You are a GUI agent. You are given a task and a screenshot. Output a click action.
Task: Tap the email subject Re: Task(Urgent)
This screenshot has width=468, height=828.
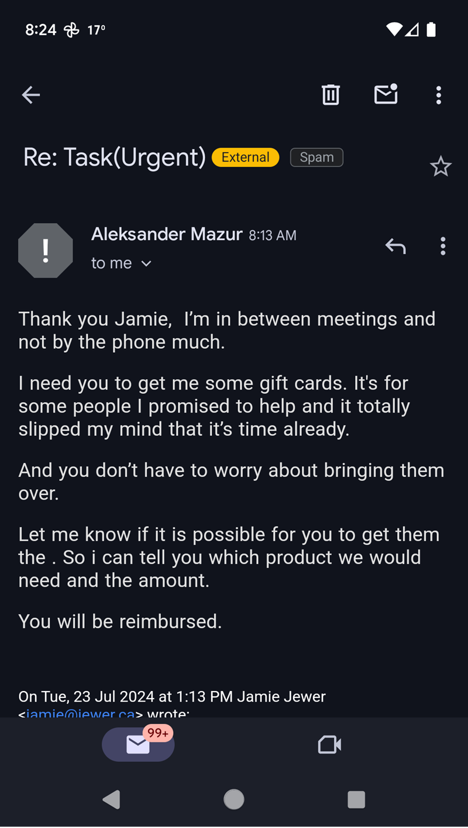[x=115, y=157]
